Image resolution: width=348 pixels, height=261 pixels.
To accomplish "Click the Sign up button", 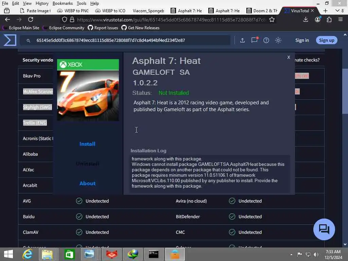I will [327, 40].
